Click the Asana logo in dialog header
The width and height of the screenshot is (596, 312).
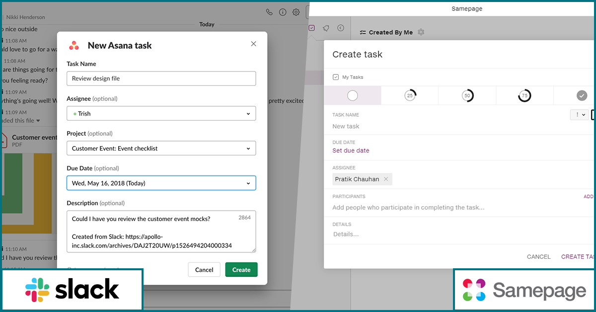point(74,45)
